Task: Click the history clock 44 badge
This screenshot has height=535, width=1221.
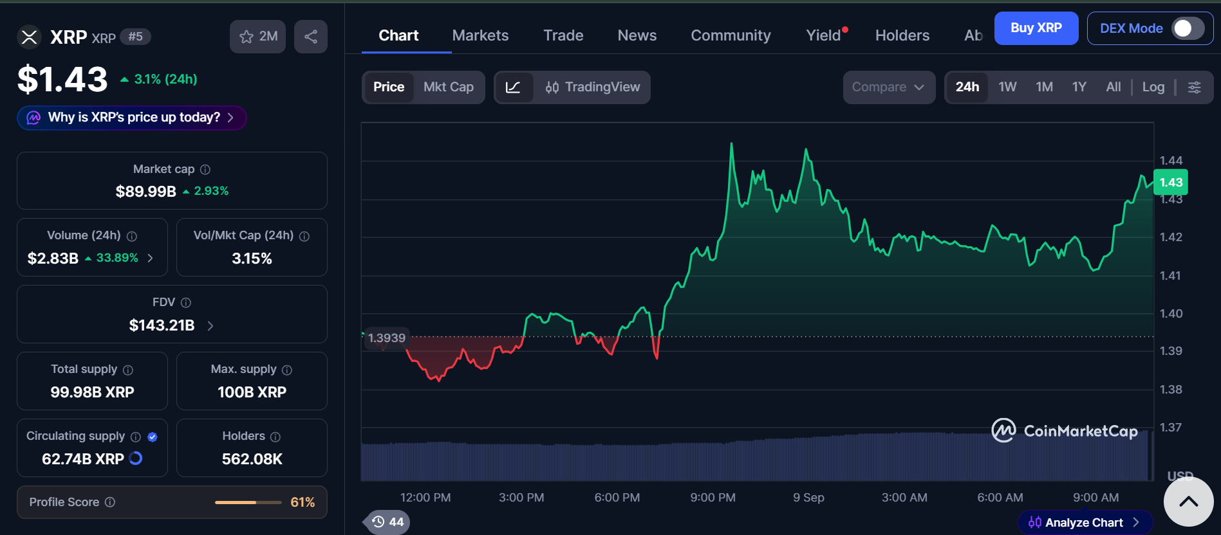Action: pyautogui.click(x=388, y=522)
